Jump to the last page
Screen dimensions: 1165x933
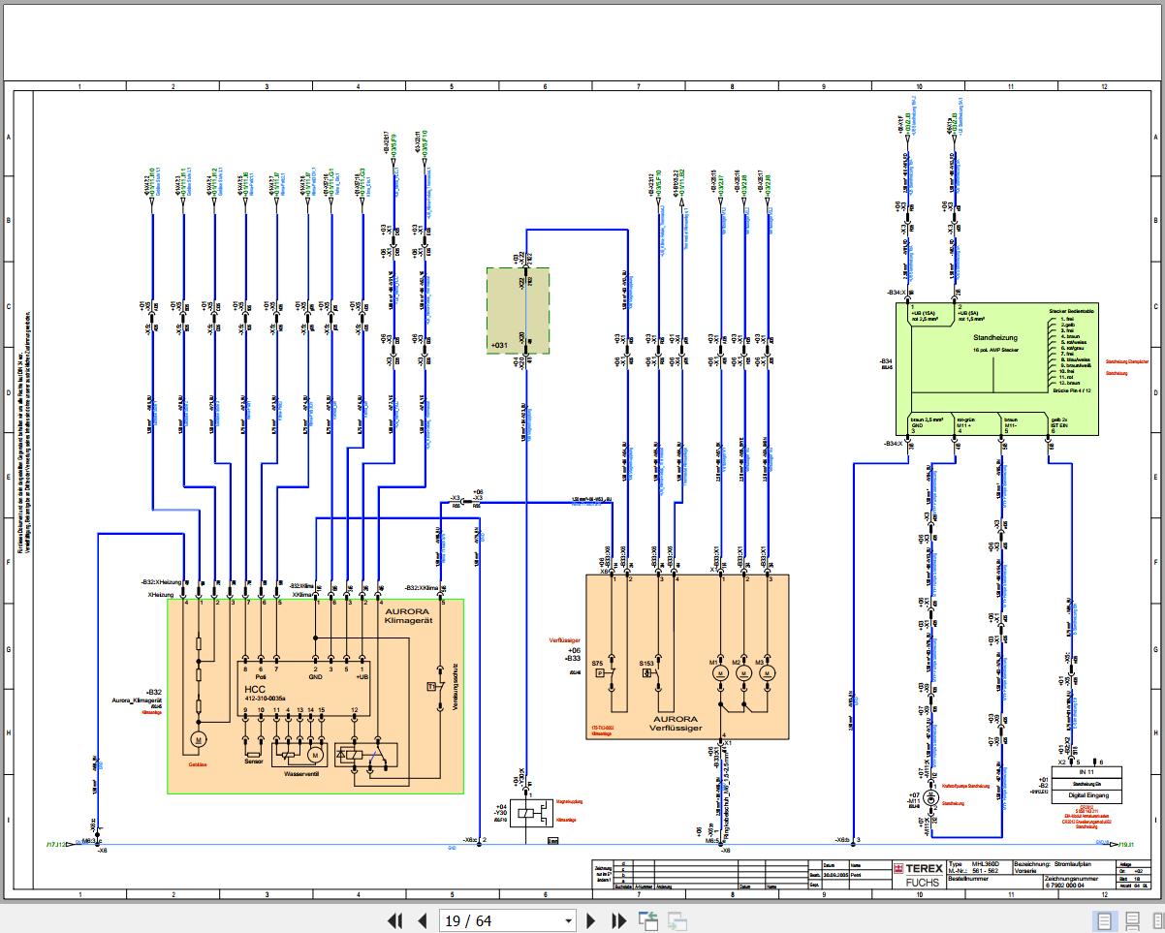[618, 920]
